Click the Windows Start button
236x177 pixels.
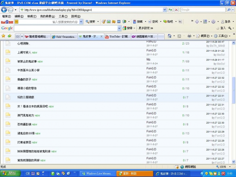click(x=10, y=173)
